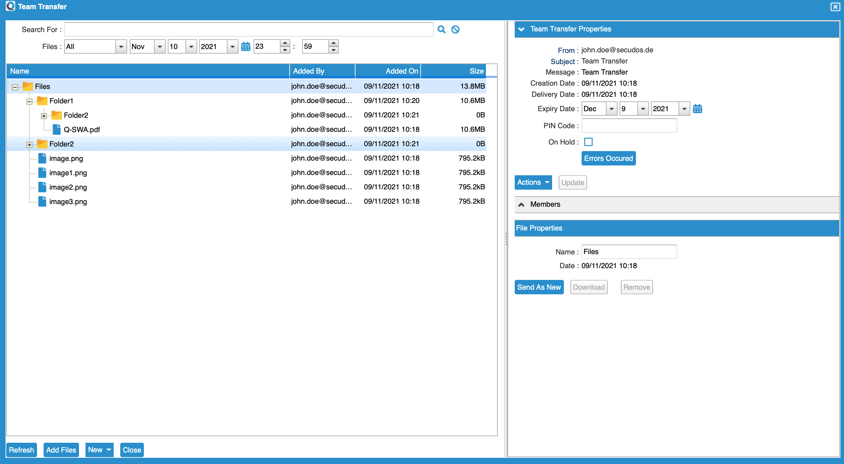Collapse the Files root tree node
This screenshot has width=844, height=464.
coord(15,87)
